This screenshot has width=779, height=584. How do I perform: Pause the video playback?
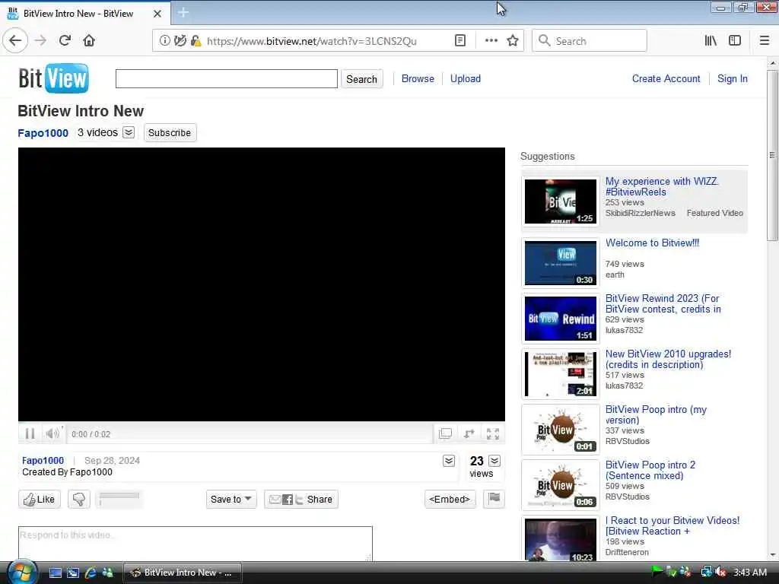[x=30, y=434]
